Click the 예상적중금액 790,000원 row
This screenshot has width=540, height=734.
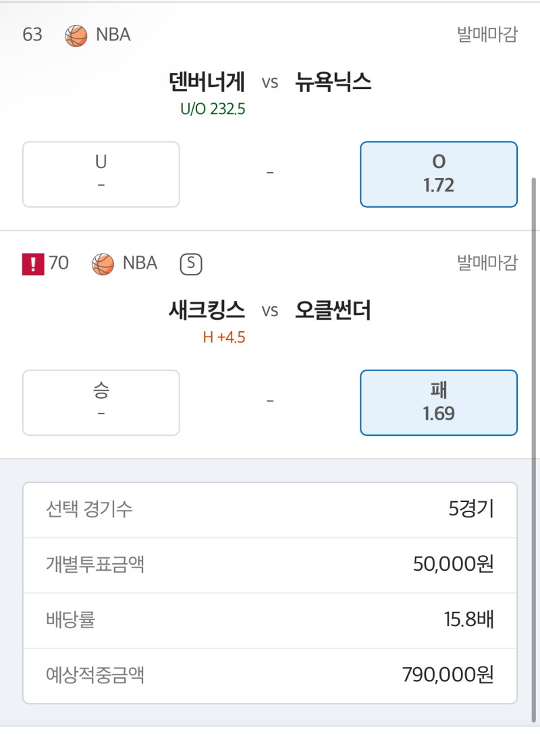pyautogui.click(x=270, y=675)
